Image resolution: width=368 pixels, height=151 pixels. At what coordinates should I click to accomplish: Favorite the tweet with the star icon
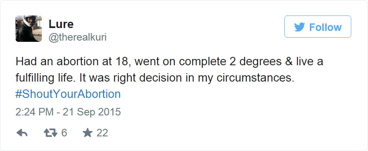click(x=87, y=133)
